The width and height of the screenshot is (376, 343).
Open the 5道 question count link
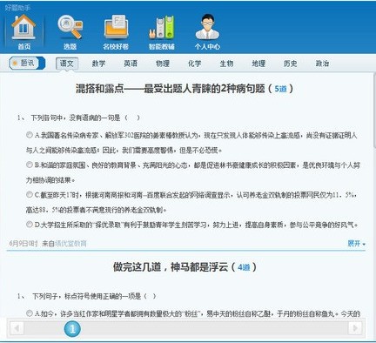(x=280, y=89)
